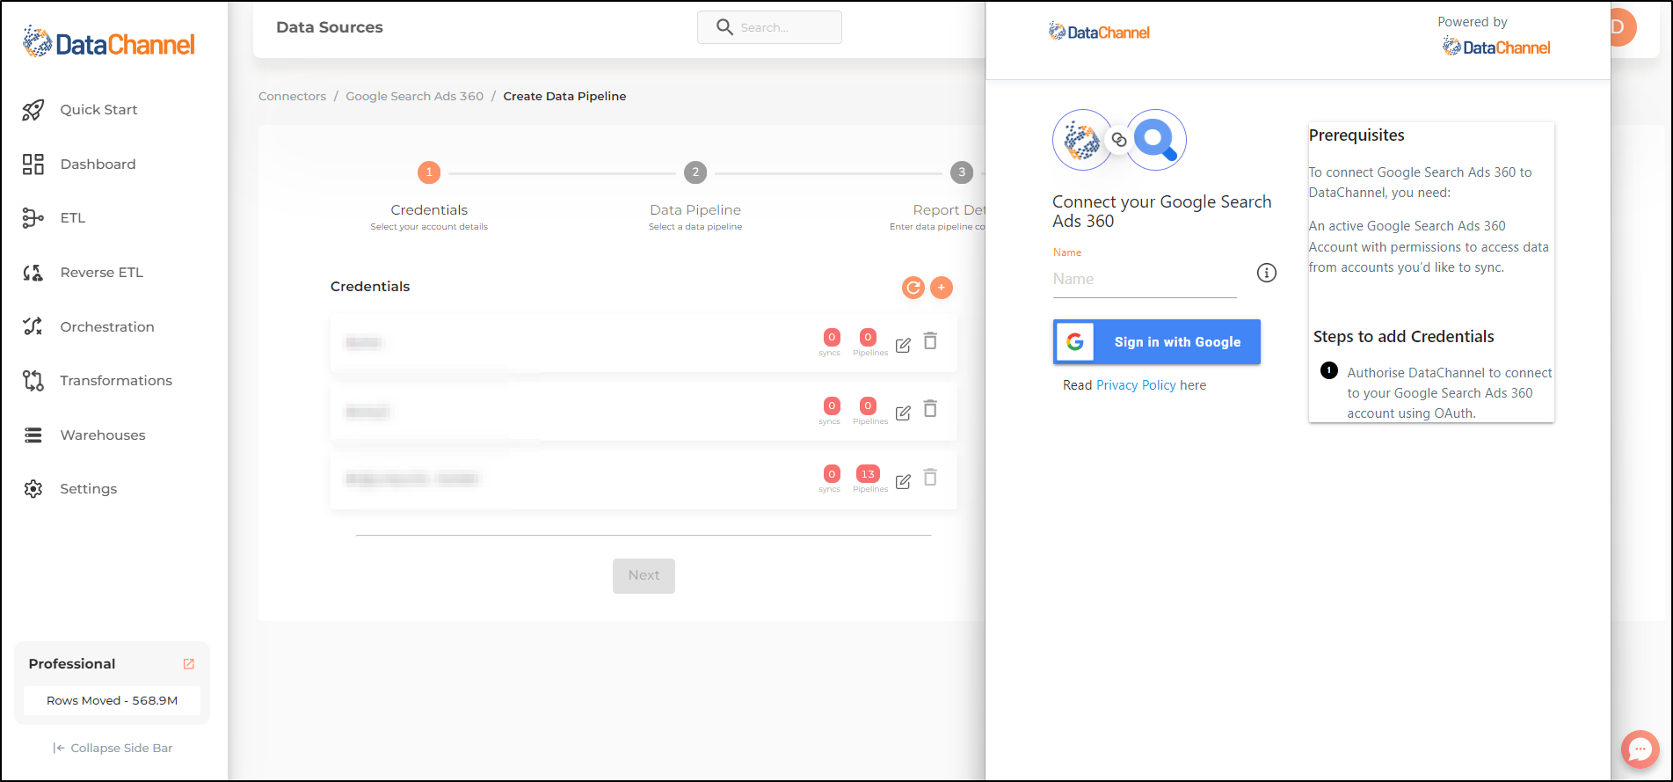Open the Settings gear icon

(33, 489)
